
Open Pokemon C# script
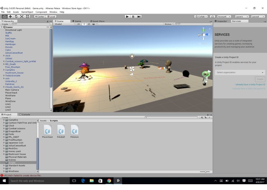75,131
